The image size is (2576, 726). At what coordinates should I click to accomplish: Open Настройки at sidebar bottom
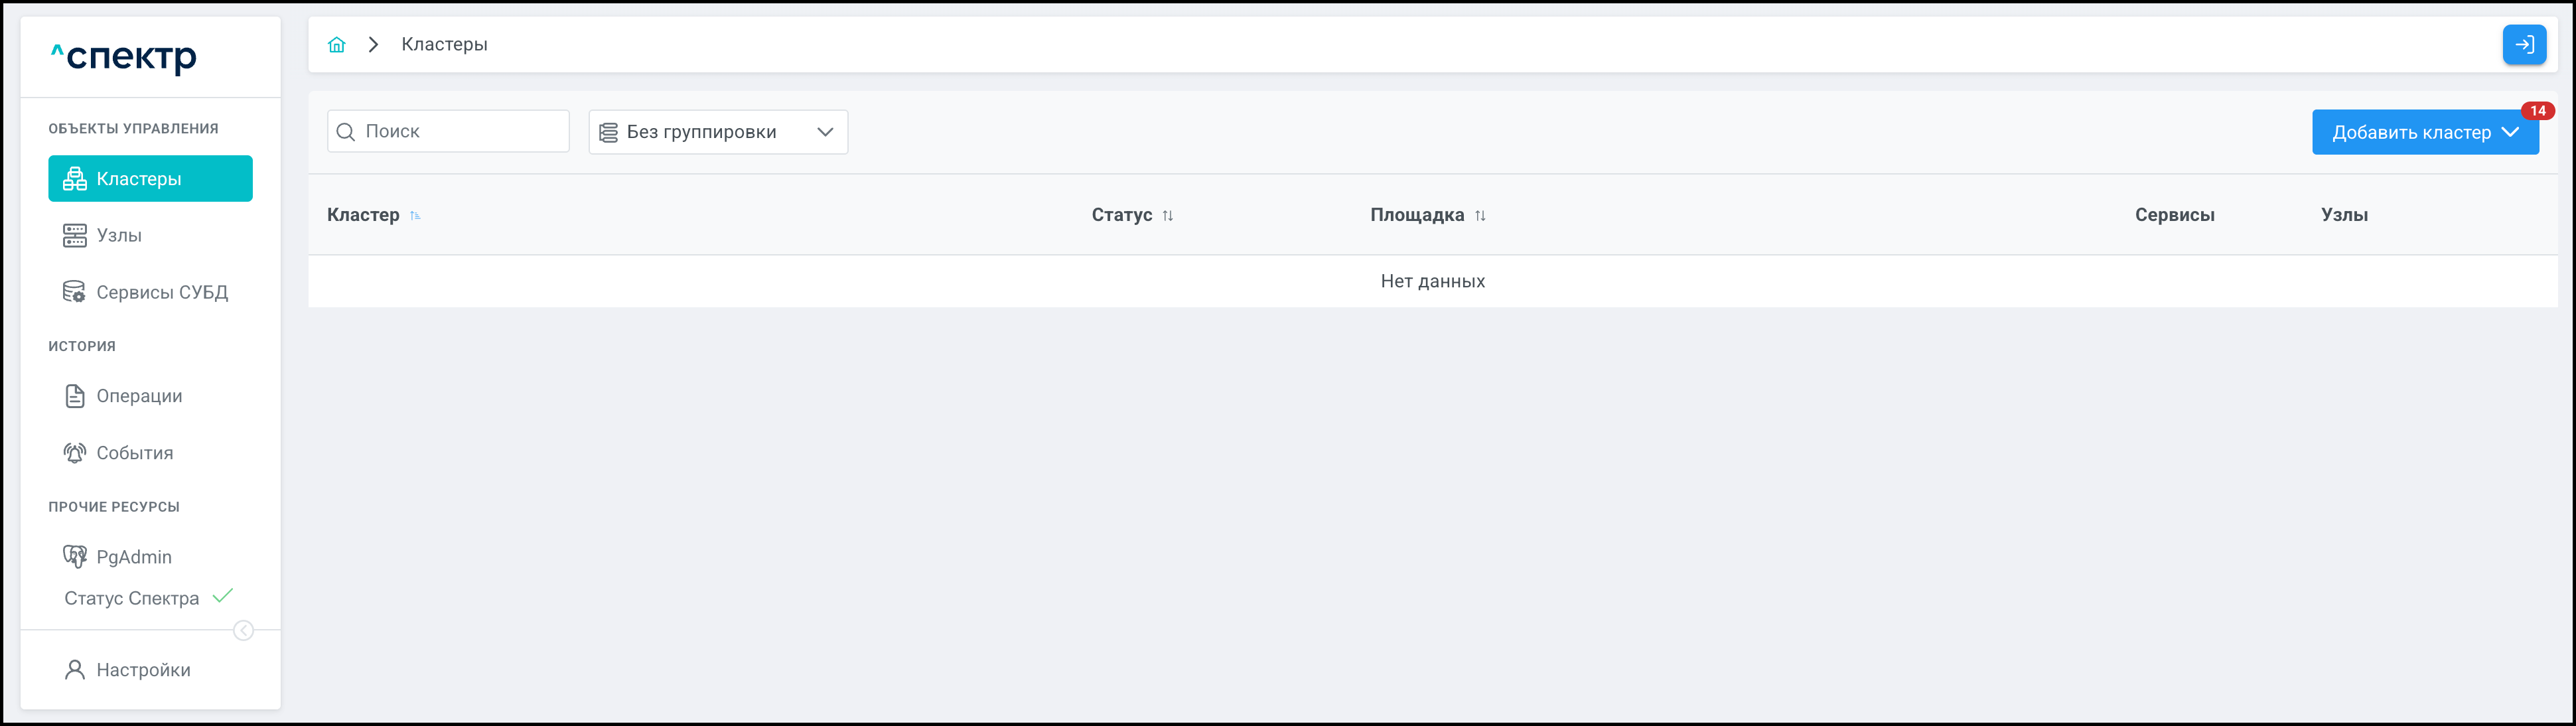(x=143, y=670)
